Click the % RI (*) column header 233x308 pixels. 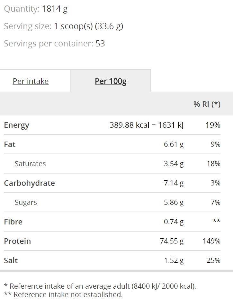207,104
